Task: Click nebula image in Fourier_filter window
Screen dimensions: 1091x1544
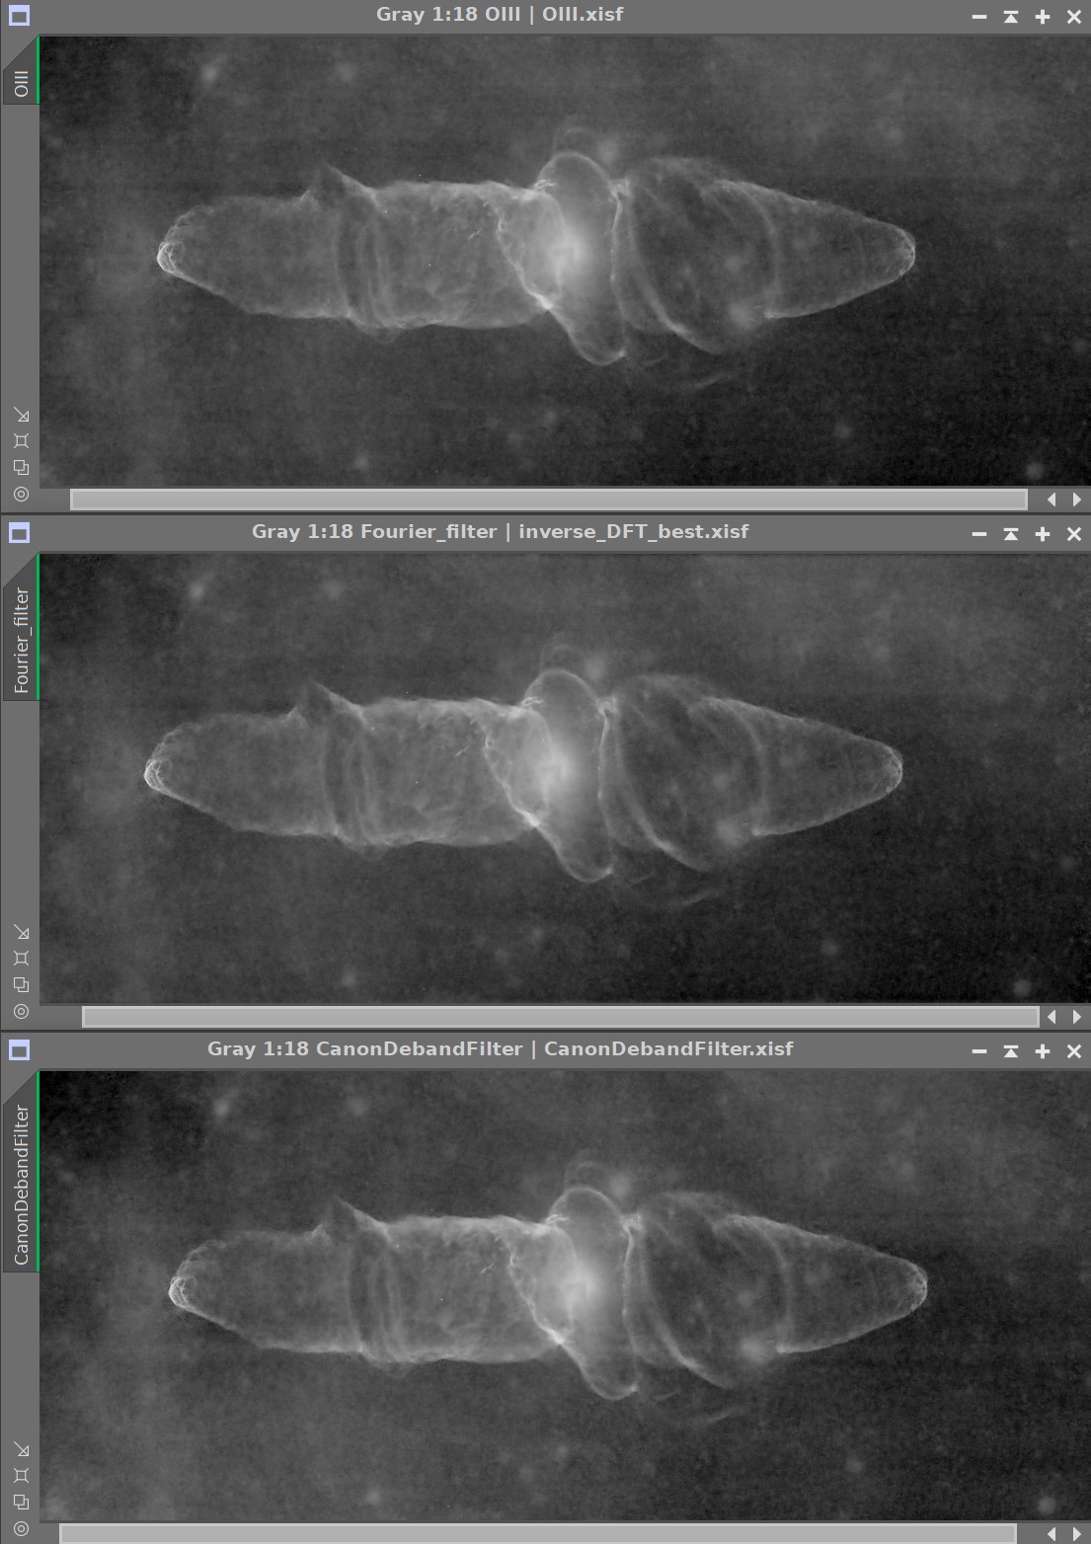Action: (565, 779)
